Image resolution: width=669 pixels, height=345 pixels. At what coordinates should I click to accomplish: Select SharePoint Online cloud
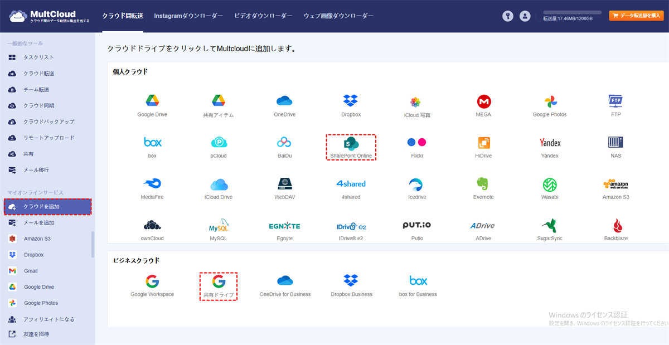[351, 147]
